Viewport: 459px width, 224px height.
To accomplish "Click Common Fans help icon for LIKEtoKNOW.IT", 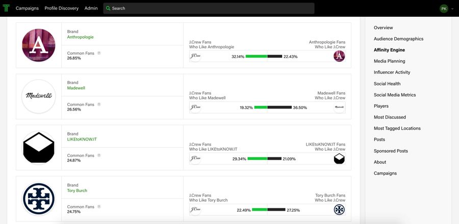I will click(99, 155).
